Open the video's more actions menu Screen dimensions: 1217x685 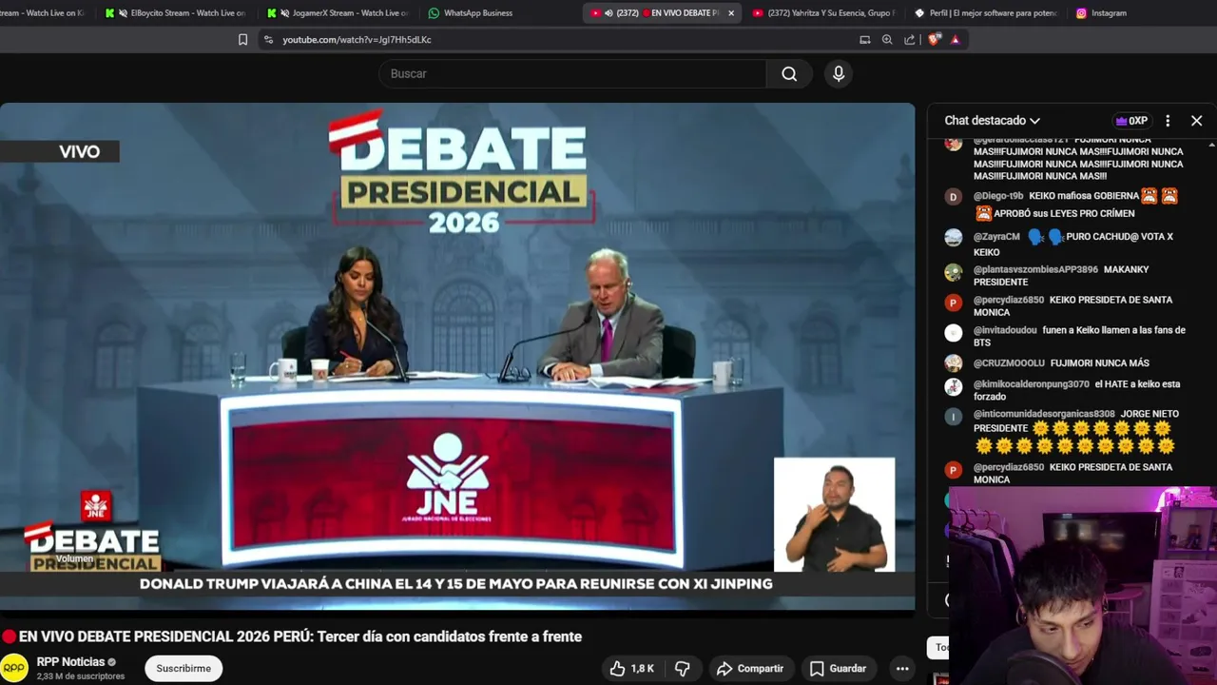(902, 669)
